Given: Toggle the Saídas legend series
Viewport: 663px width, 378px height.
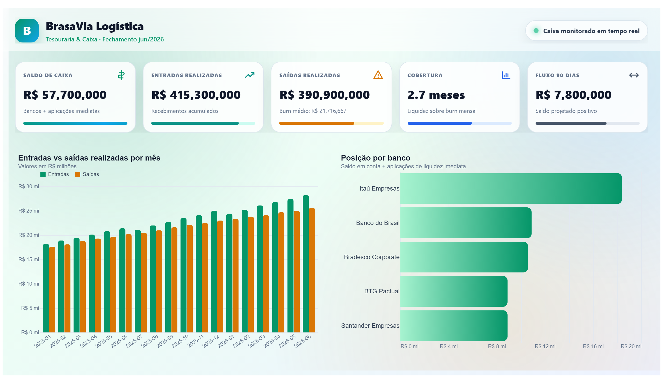Looking at the screenshot, I should coord(87,175).
